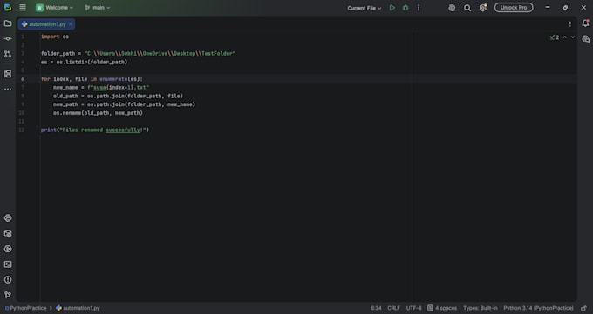Close the automation1.py tab

click(x=71, y=24)
